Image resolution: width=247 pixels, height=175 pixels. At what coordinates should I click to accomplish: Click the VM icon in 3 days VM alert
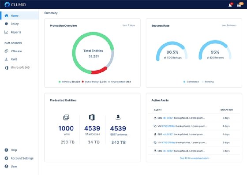click(155, 142)
